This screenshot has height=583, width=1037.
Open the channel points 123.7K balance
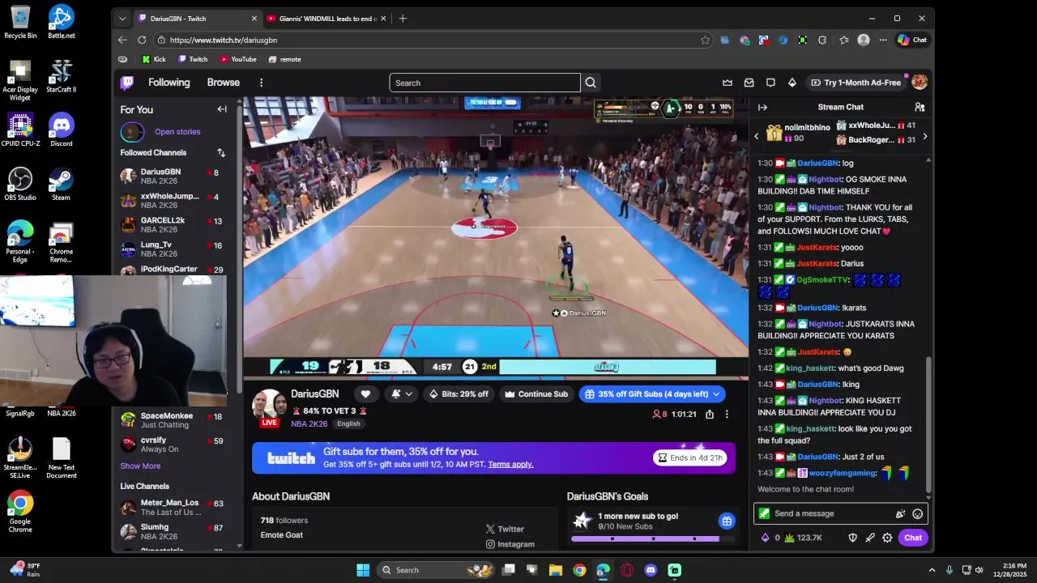[803, 538]
